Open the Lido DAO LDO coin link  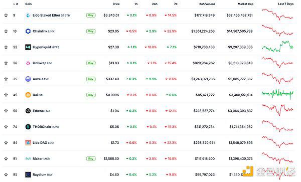pos(43,143)
